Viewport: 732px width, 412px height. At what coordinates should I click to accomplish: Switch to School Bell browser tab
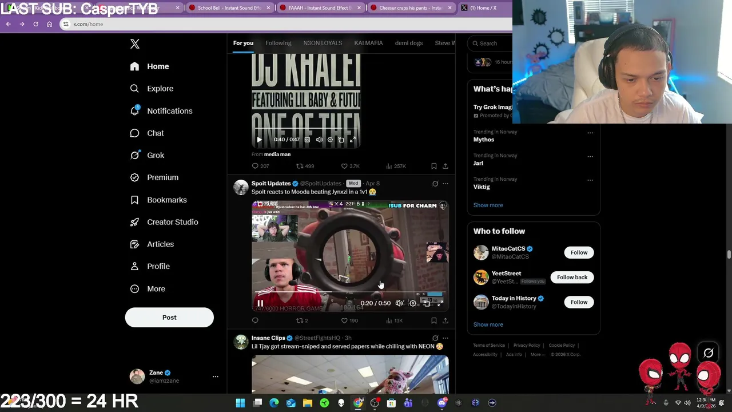click(229, 8)
